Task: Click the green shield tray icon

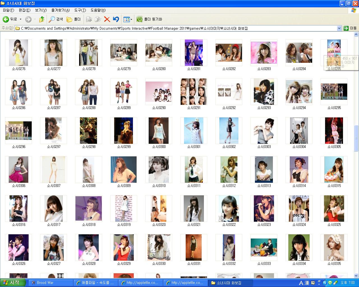Action: (x=330, y=283)
